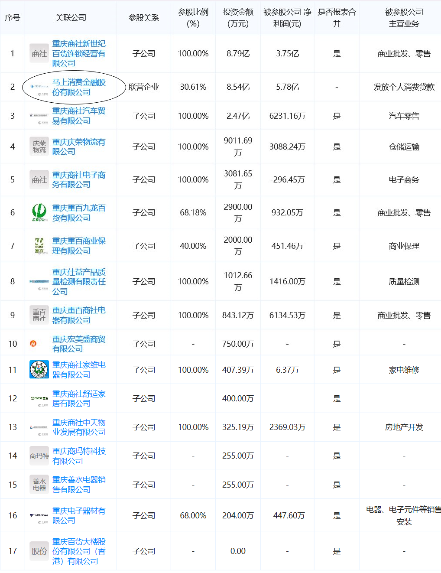Viewport: 441px width, 573px height.
Task: Select the 68.18% shareholding cell
Action: [x=193, y=213]
